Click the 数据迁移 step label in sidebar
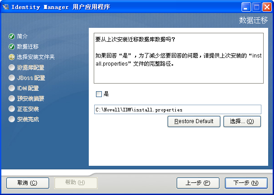The width and height of the screenshot is (274, 195). coord(27,47)
